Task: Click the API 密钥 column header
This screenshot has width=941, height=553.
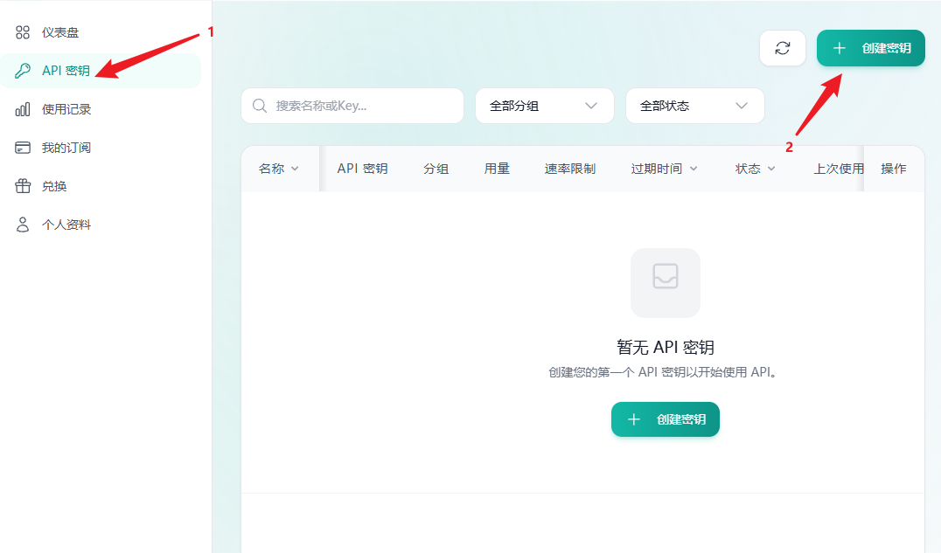Action: click(x=362, y=169)
